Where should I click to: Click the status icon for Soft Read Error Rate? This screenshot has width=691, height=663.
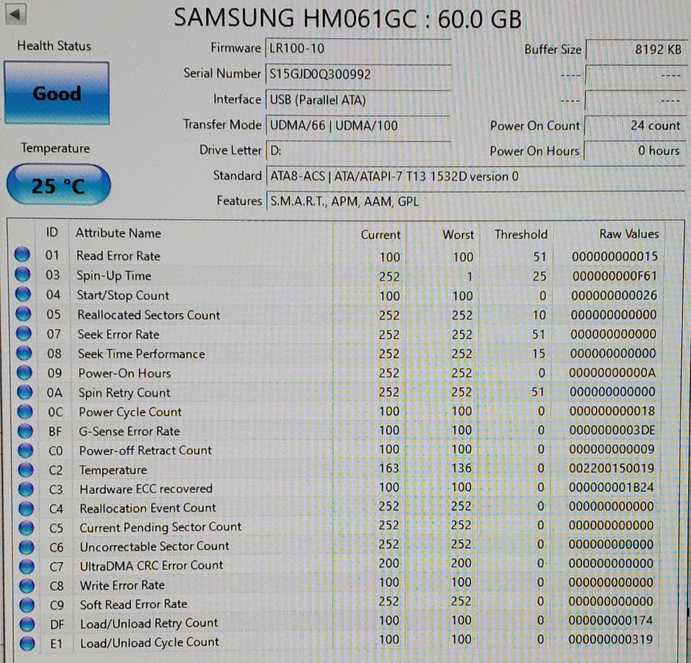[27, 605]
